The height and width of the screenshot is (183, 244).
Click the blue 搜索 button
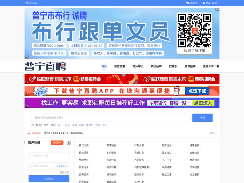202,118
